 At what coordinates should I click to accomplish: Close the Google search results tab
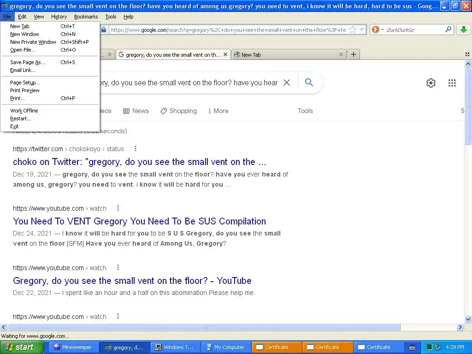tap(225, 54)
